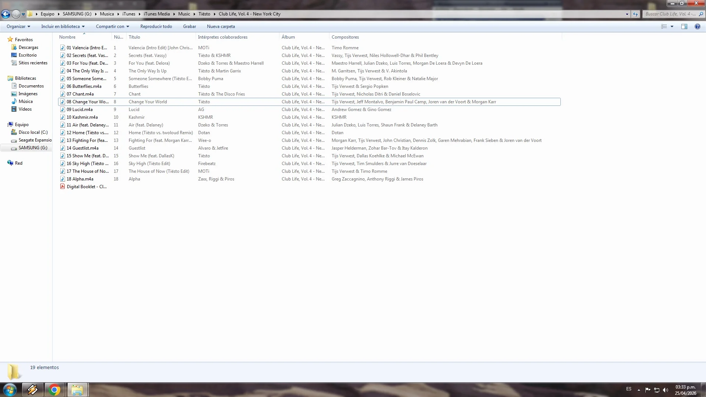The image size is (706, 397).
Task: Open the Música library in sidebar
Action: 25,101
